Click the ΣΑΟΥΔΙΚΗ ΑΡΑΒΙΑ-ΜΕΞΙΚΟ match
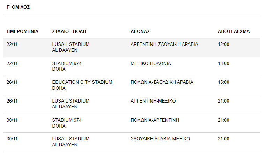274x161 pixels. (x=160, y=139)
